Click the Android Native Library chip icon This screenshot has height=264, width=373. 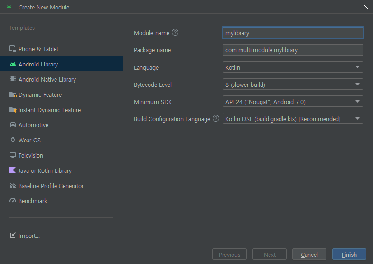click(x=13, y=79)
